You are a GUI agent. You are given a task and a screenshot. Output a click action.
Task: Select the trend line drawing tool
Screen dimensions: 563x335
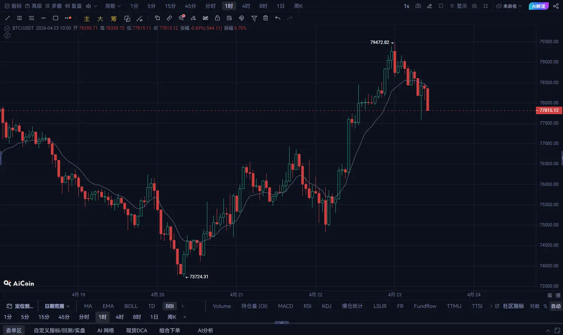coord(8,18)
